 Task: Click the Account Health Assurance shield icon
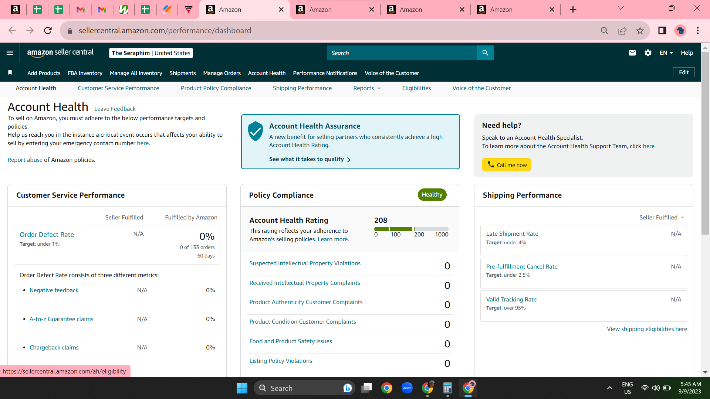(x=255, y=131)
